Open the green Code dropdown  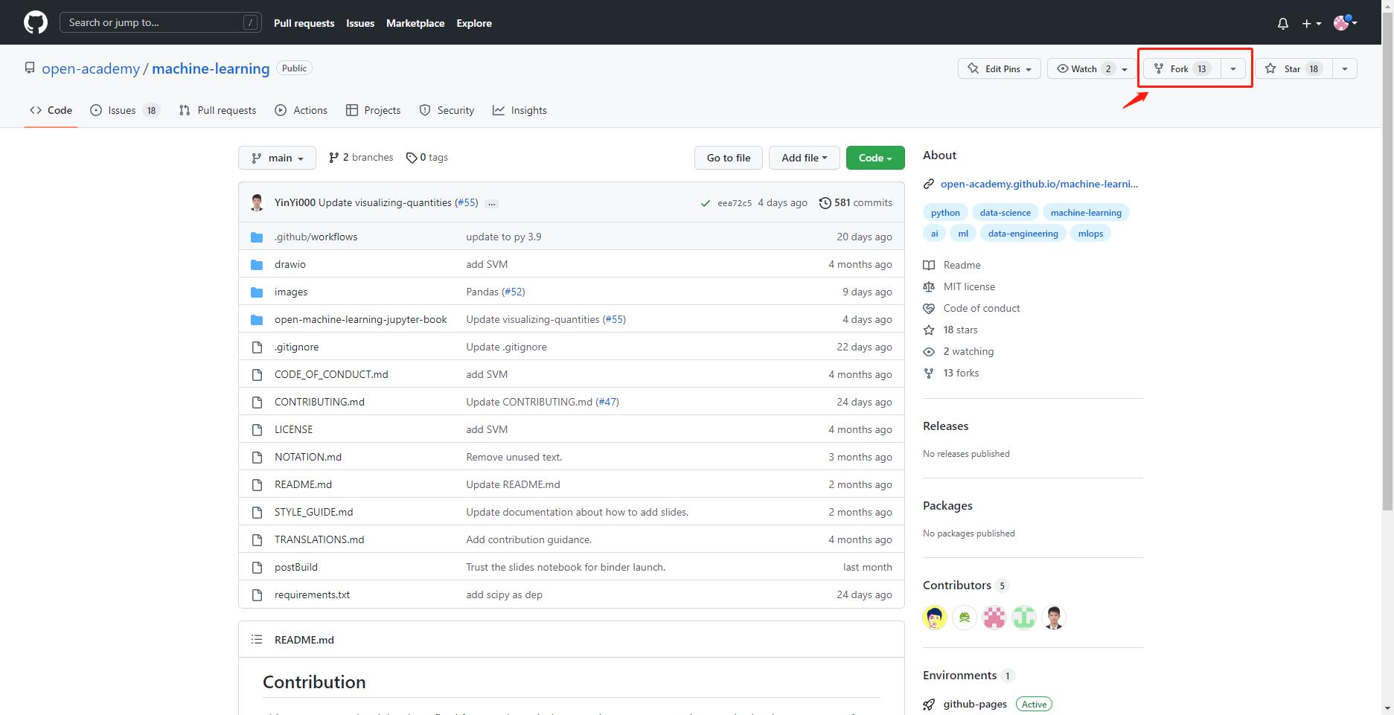pyautogui.click(x=875, y=158)
